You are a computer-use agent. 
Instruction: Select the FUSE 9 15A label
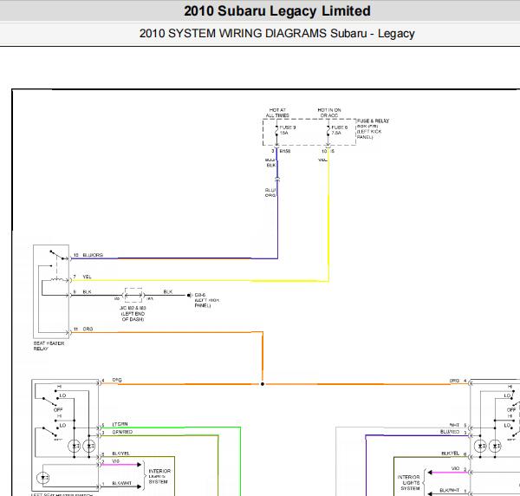click(288, 130)
